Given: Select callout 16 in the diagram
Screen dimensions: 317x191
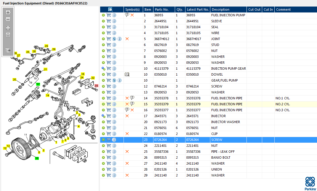Looking at the screenshot, I should [83, 74].
